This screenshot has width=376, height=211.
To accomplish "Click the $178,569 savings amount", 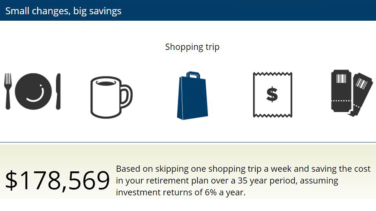I will (57, 181).
